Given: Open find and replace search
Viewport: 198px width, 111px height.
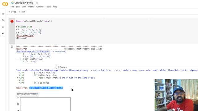Looking at the screenshot, I should click(x=3, y=20).
